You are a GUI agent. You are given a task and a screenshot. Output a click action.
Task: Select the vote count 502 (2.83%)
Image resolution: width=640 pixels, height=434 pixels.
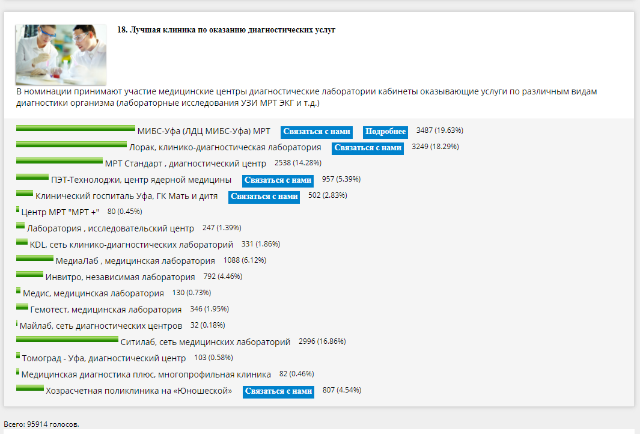(328, 195)
